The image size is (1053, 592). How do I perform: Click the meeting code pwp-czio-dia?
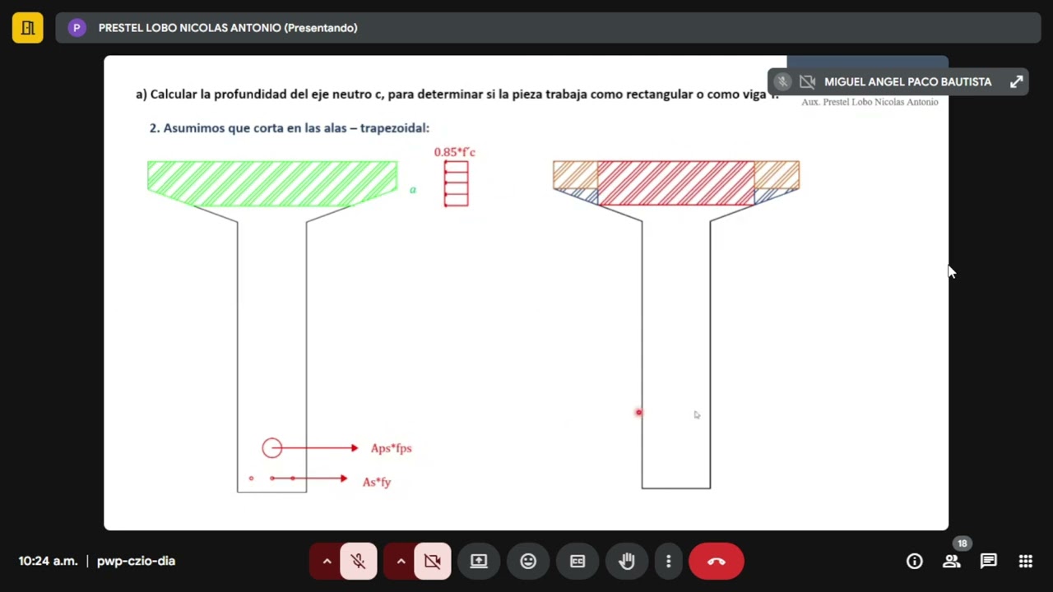[x=136, y=561]
